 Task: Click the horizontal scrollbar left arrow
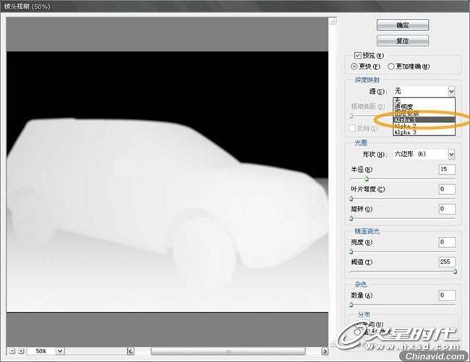pyautogui.click(x=130, y=351)
